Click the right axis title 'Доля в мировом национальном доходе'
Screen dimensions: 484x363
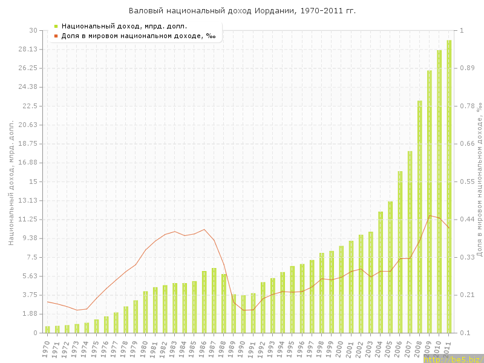(478, 179)
